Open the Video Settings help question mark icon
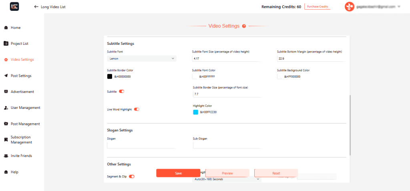 click(244, 26)
